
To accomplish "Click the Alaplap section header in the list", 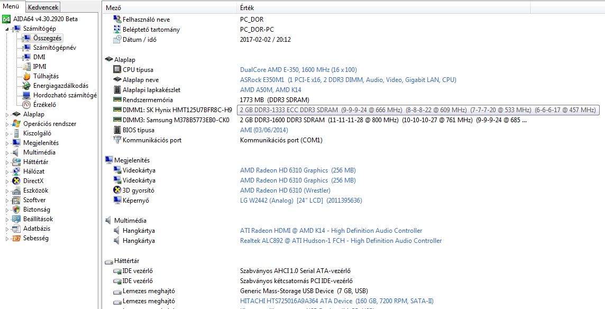I will click(125, 59).
